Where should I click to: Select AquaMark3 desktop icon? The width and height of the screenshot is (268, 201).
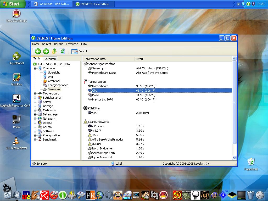pos(16,56)
